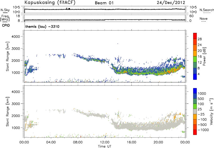The height and width of the screenshot is (148, 214).
Task: Select the 25–100 light green Velocity swatch
Action: 195,106
